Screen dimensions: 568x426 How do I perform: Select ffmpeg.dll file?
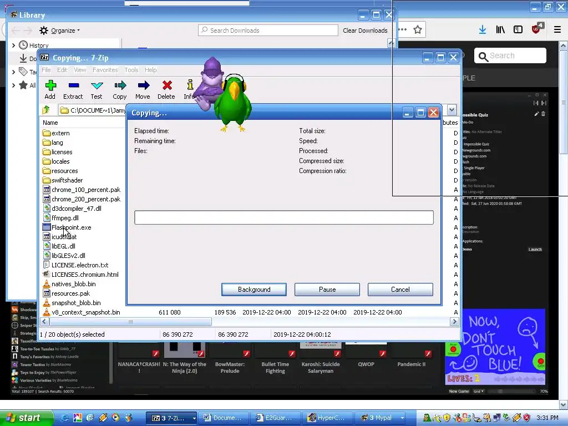click(60, 217)
